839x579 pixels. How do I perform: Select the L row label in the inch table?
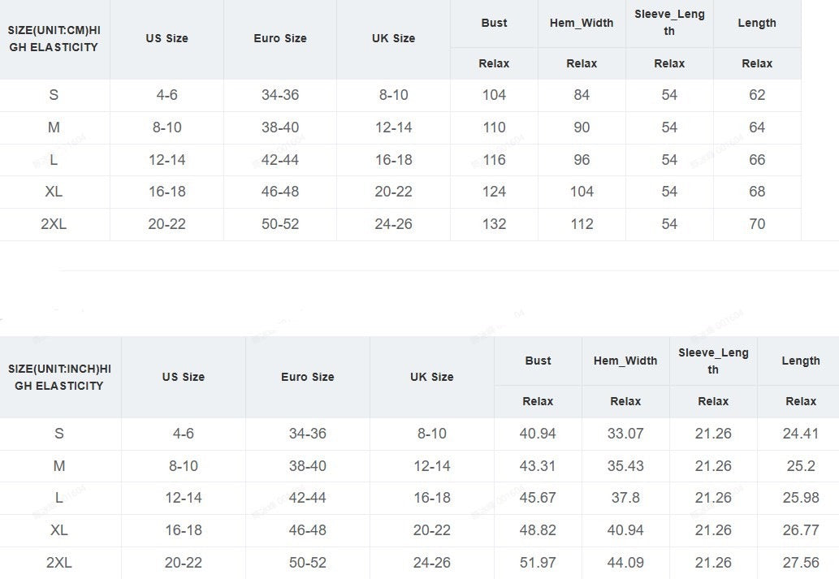(x=59, y=498)
